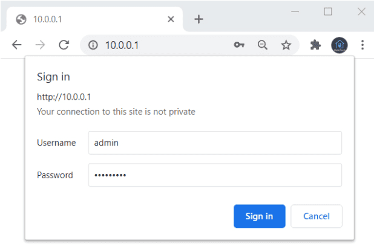Reload the 10.0.0.1 page

pos(64,45)
